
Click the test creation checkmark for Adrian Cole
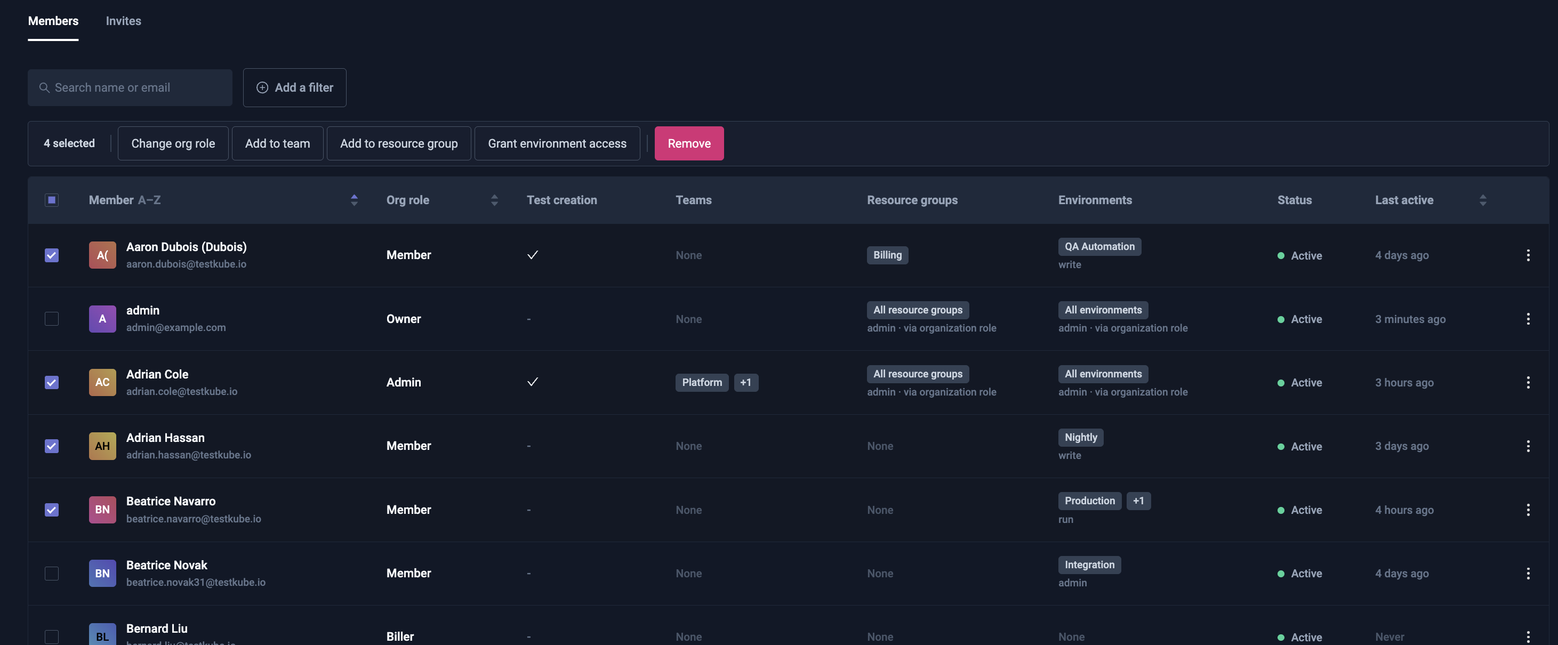click(532, 382)
